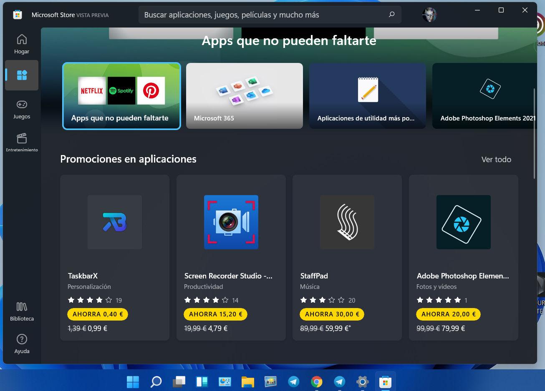Open the Entretenimiento section
Screen dimensions: 545x391
pos(22,142)
